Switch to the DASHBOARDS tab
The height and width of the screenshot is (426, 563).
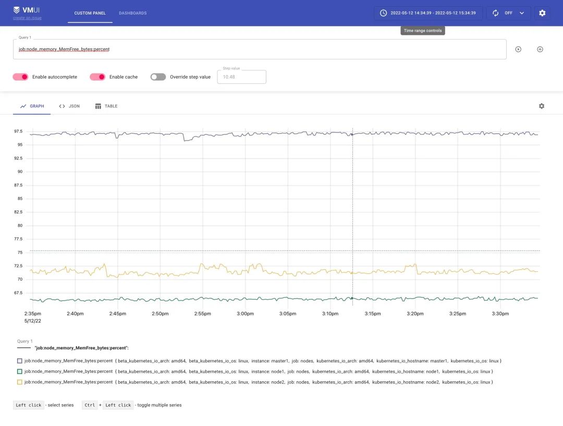coord(132,13)
